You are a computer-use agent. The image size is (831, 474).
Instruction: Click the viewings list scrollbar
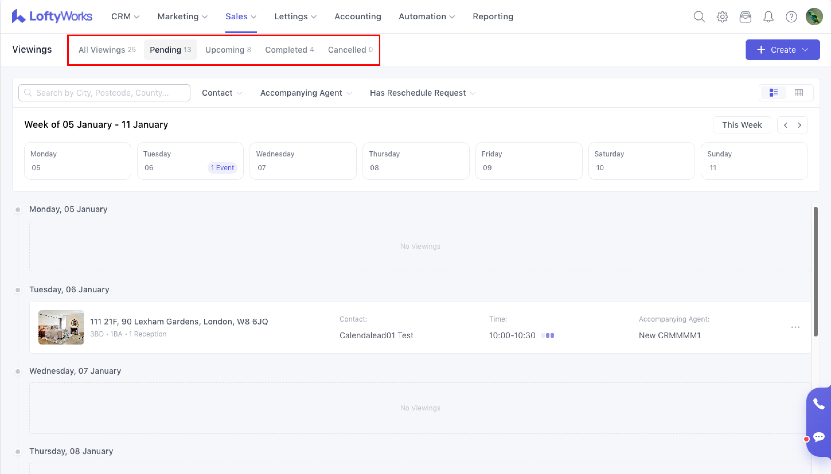pyautogui.click(x=815, y=272)
